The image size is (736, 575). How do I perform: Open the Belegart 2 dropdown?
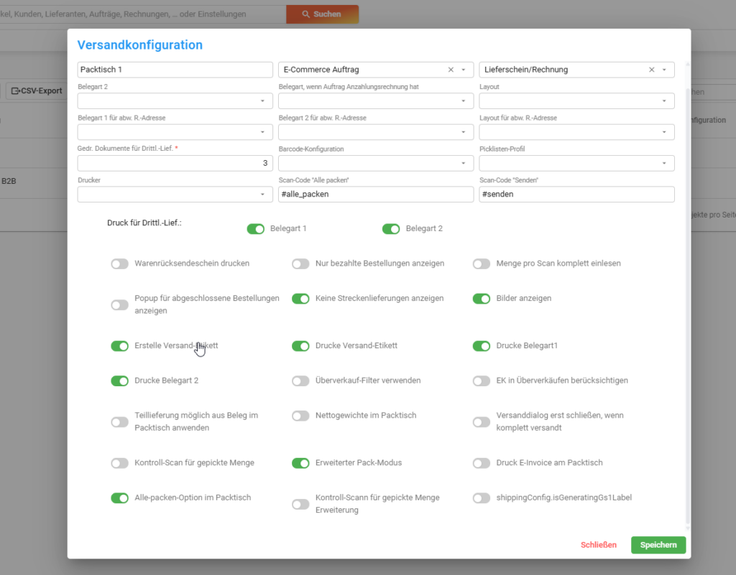(175, 100)
